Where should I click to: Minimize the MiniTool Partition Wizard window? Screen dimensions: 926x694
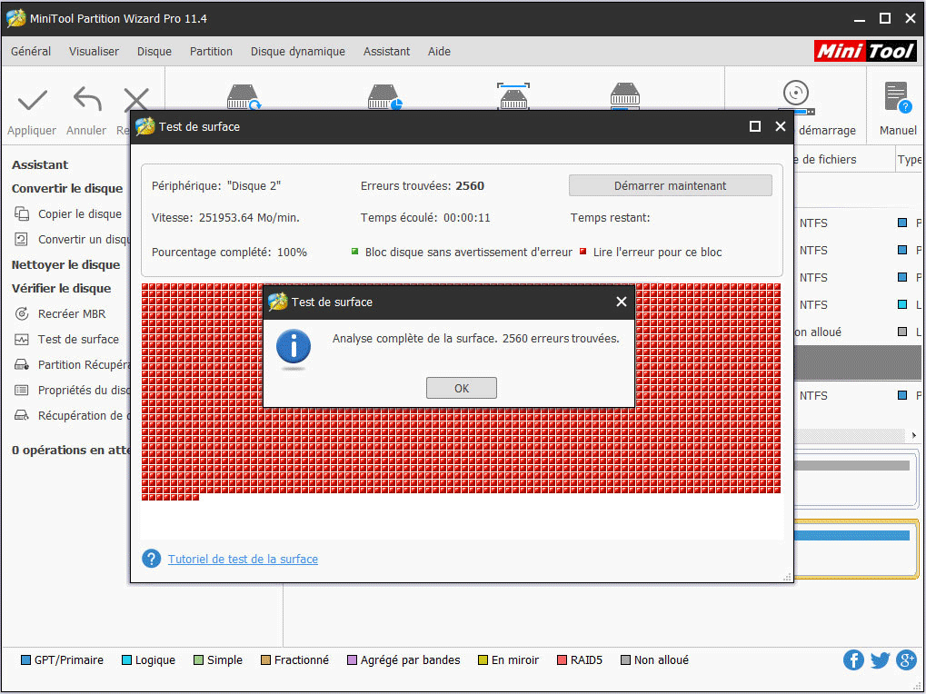coord(860,19)
